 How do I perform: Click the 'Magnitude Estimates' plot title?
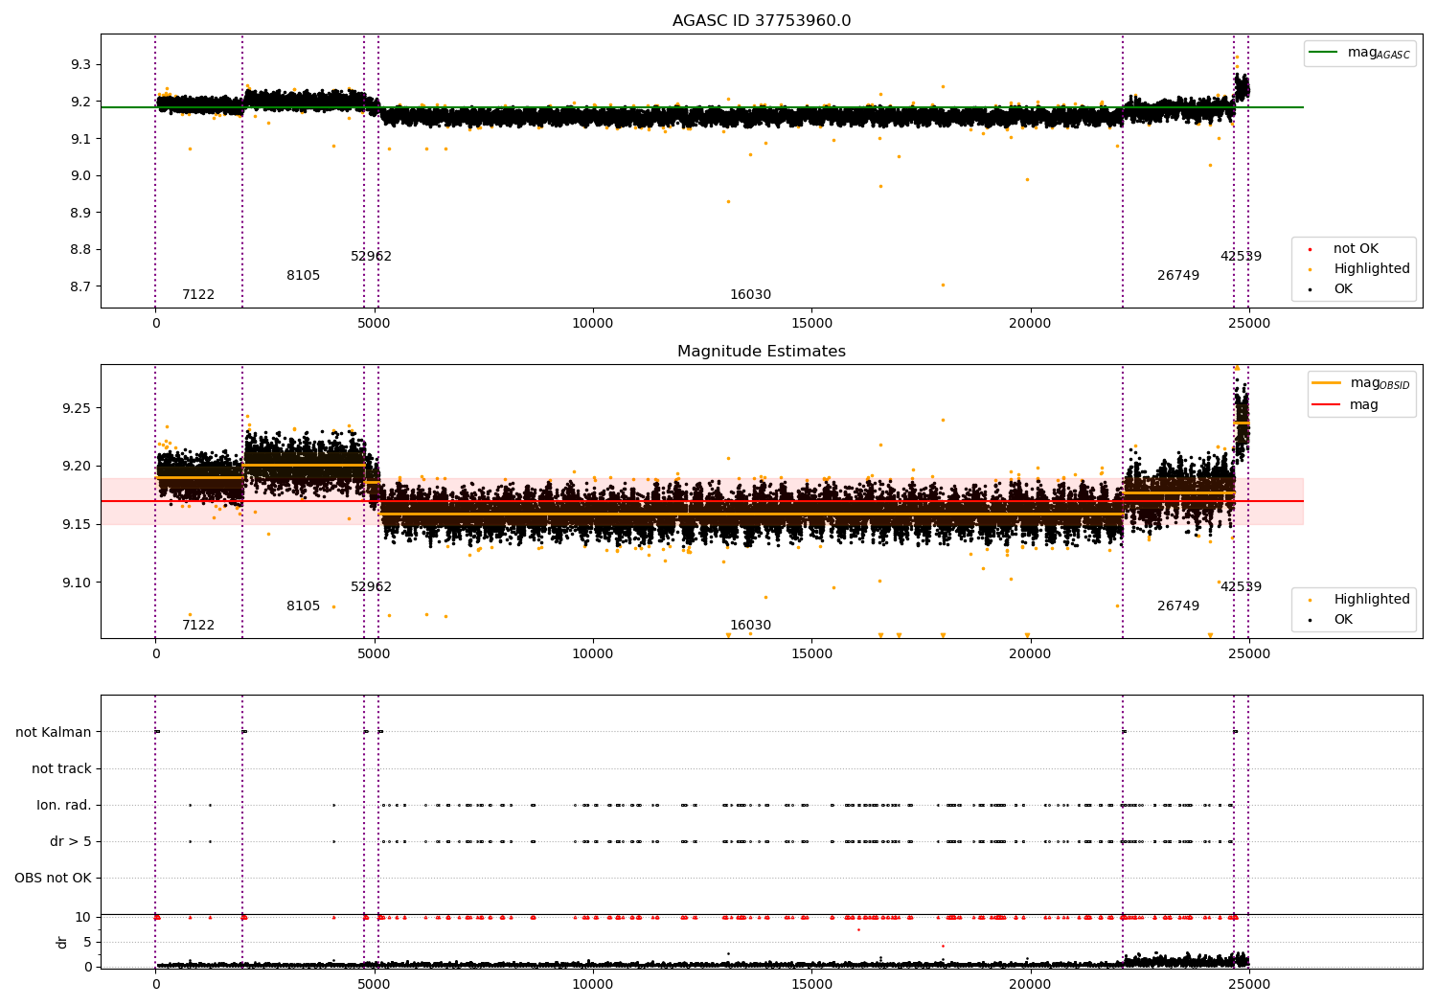point(762,352)
